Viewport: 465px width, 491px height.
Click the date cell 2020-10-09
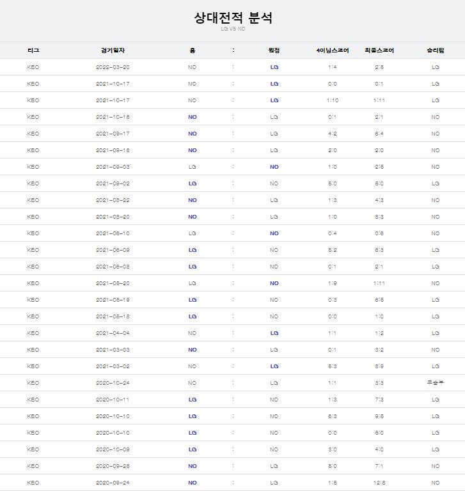tap(113, 449)
